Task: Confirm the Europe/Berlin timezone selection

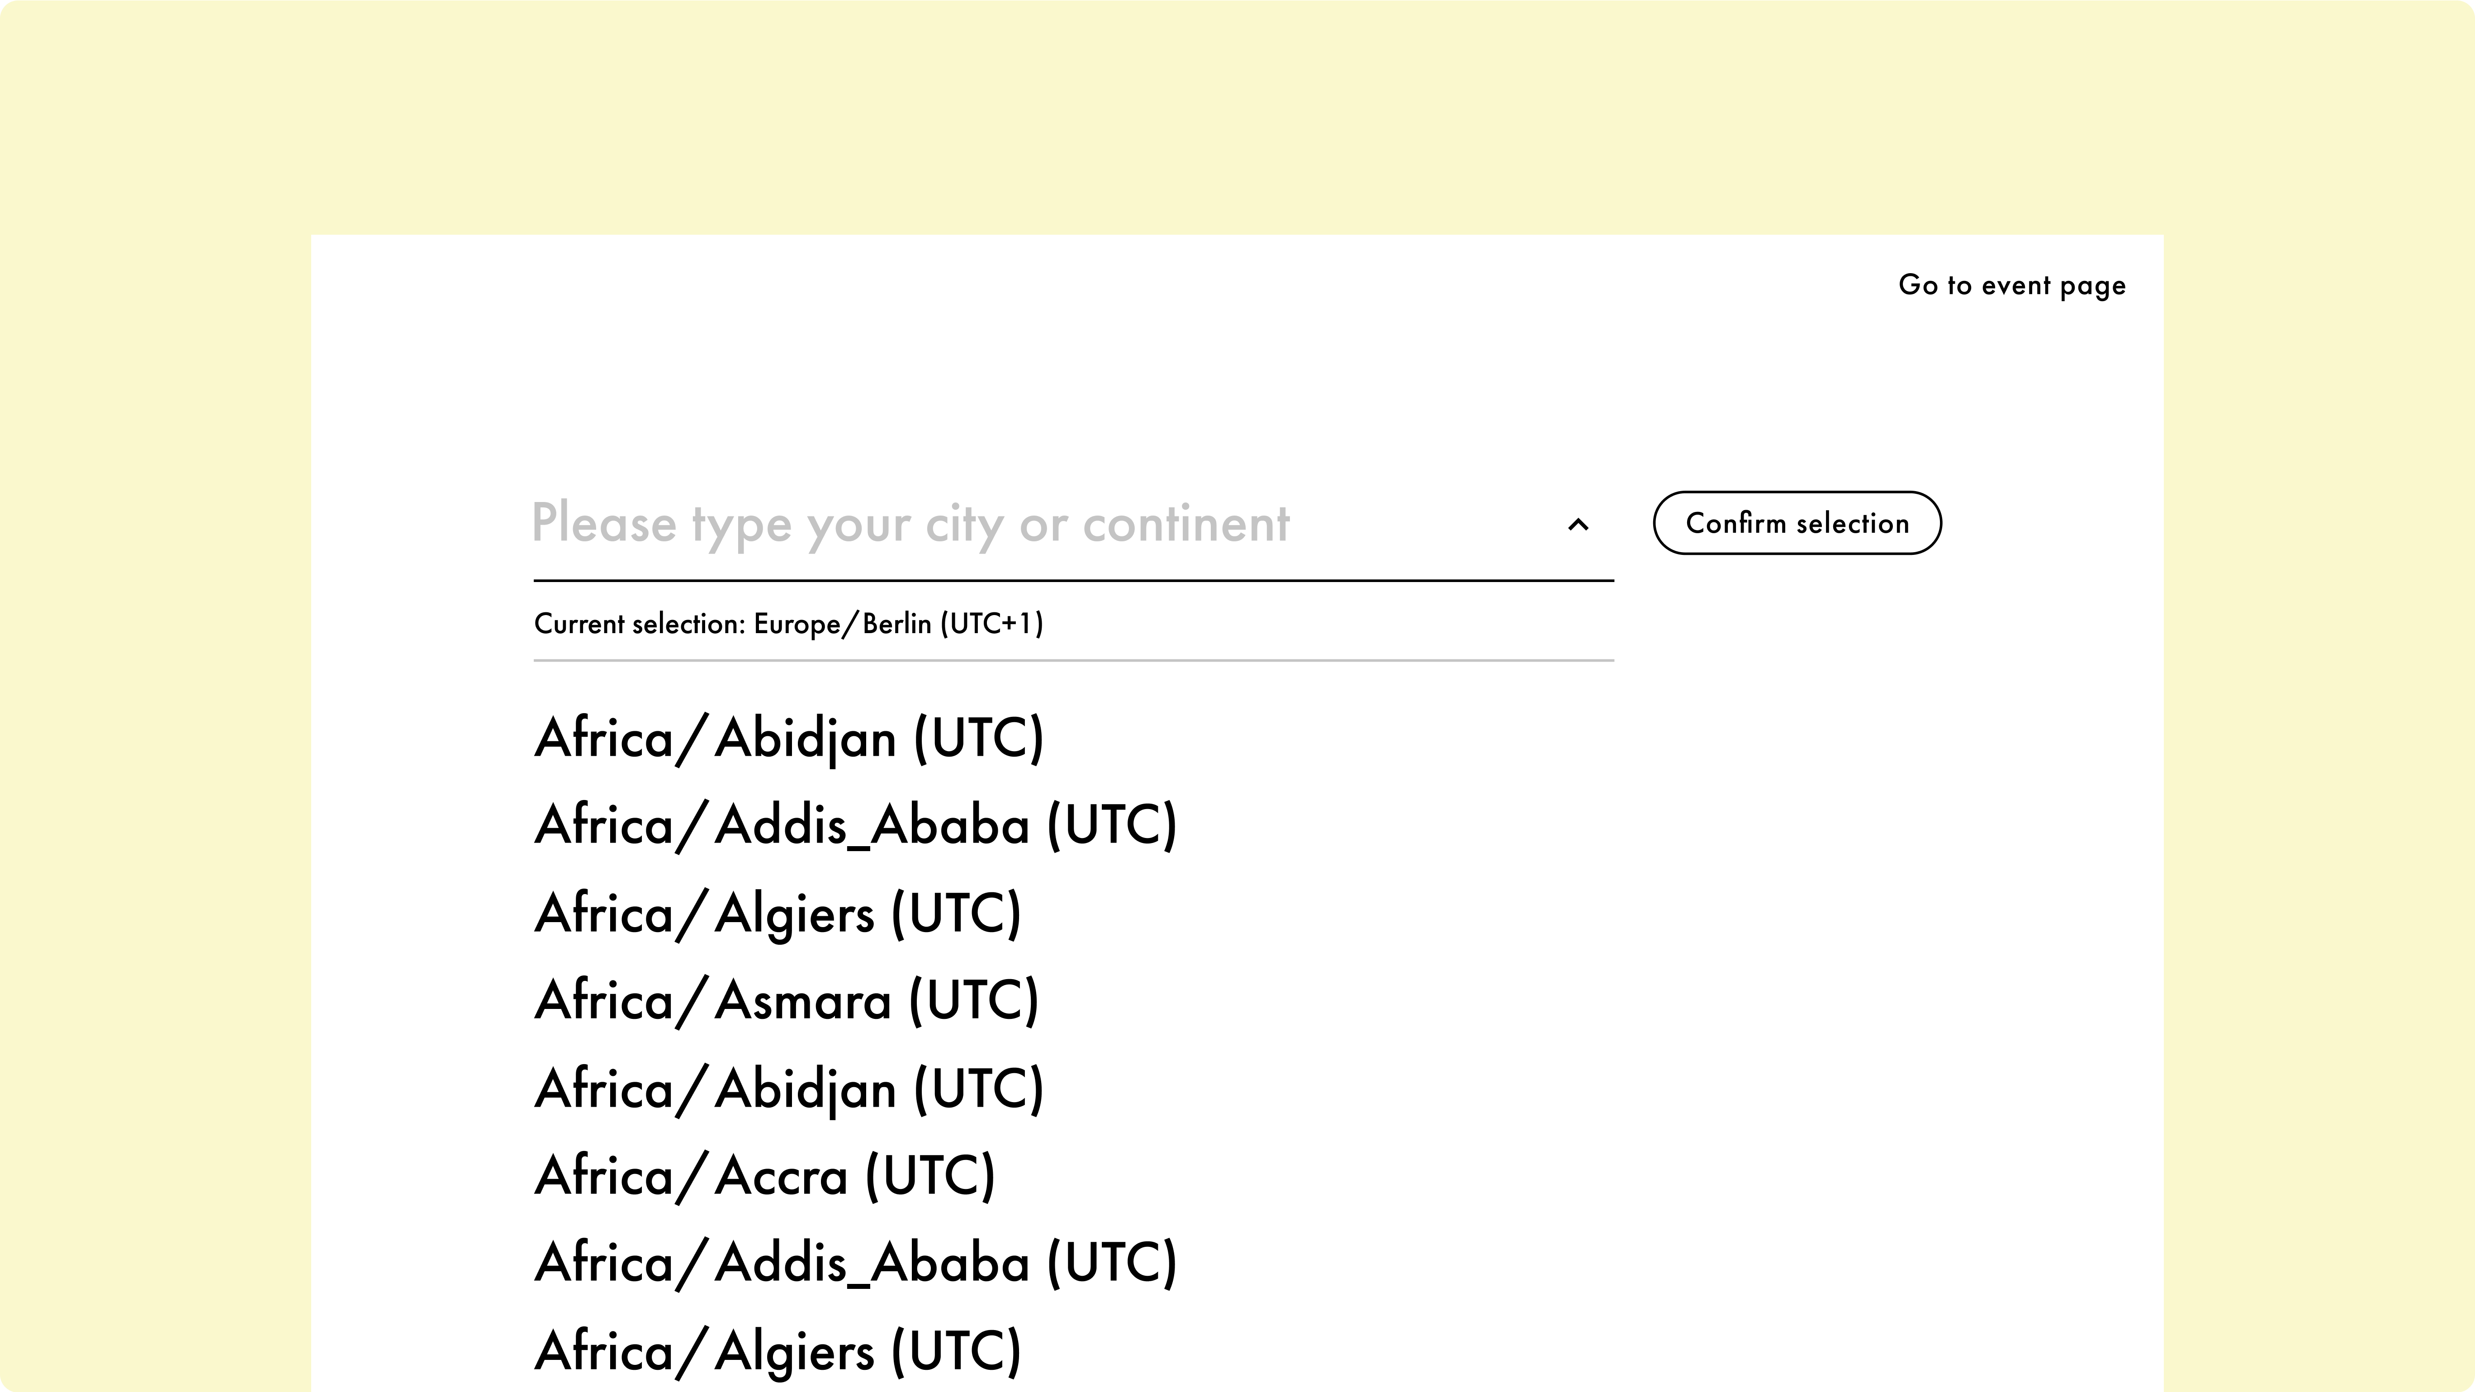Action: point(1797,523)
